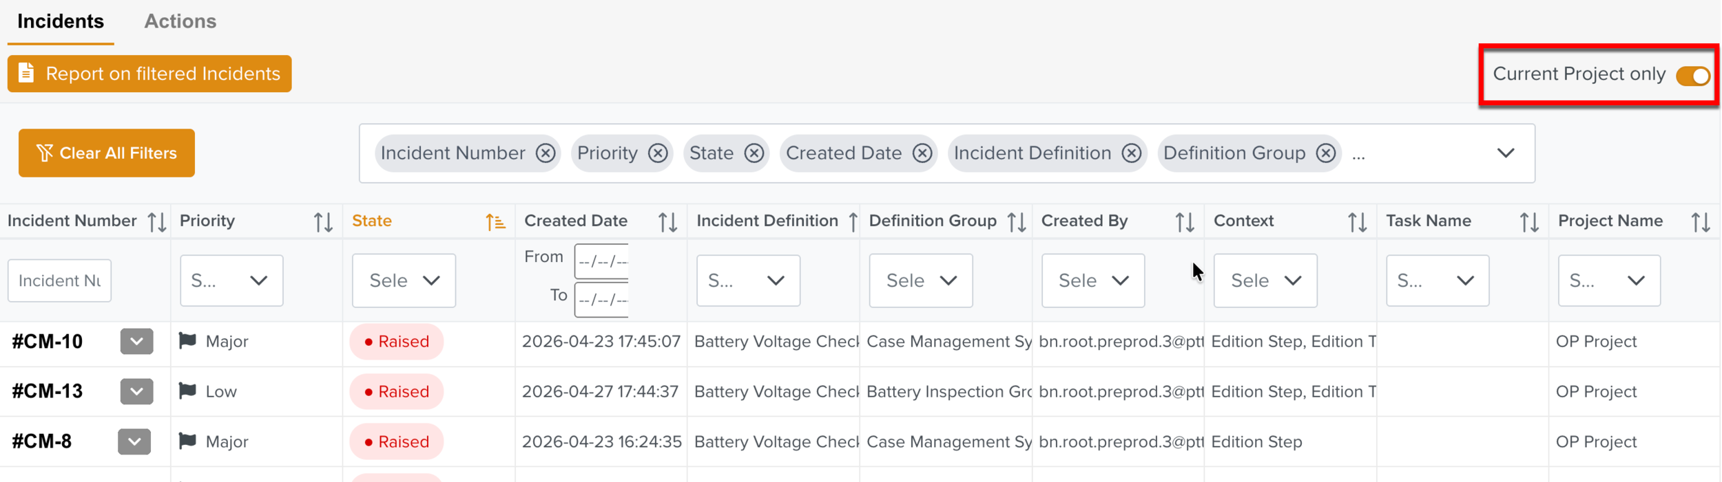The width and height of the screenshot is (1722, 482).
Task: Click the Created Date From field
Action: [601, 261]
